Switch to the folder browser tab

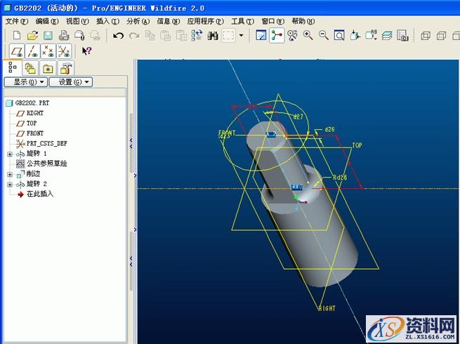[29, 68]
